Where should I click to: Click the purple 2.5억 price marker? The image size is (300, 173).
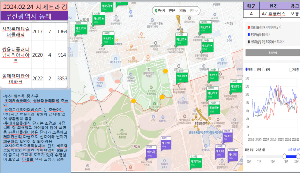click(151, 152)
